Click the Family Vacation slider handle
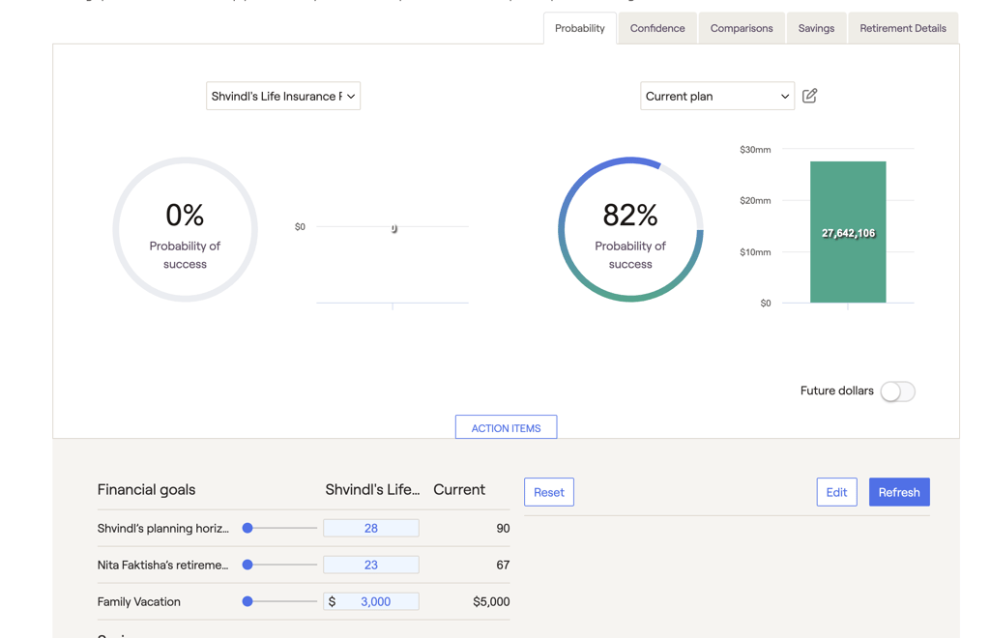 click(247, 601)
